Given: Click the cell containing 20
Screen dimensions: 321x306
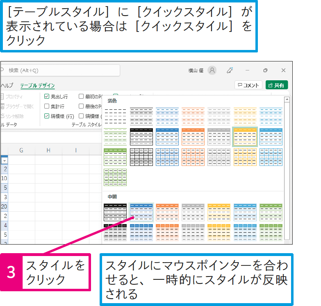Looking at the screenshot, I should (4, 206).
